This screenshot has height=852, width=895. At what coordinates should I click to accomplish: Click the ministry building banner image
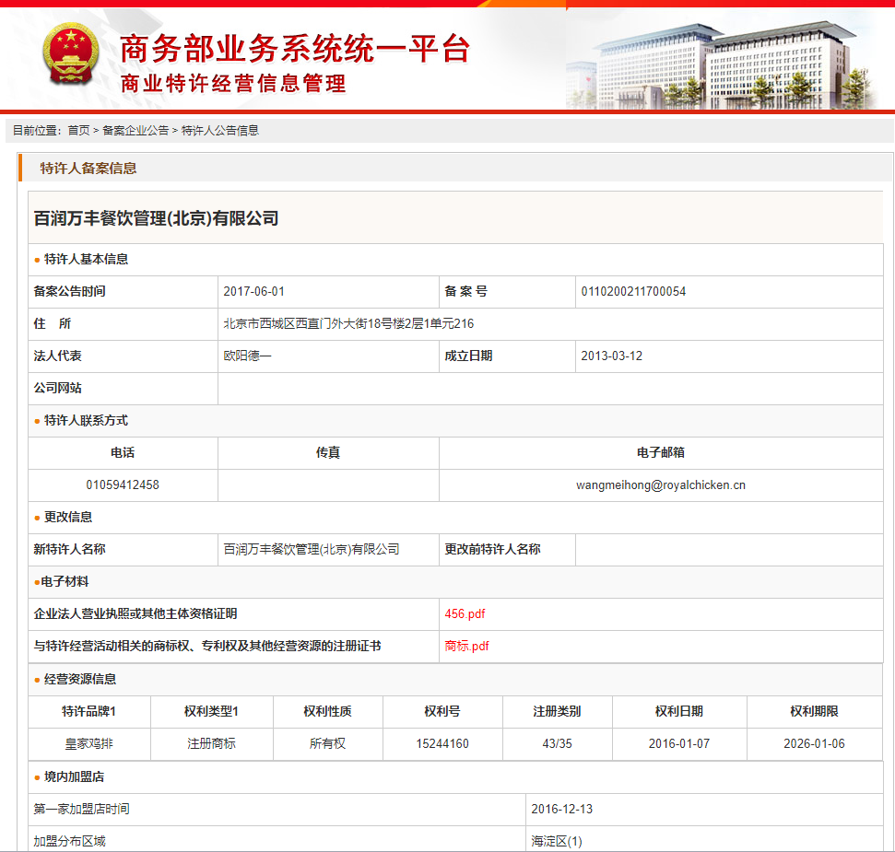click(x=721, y=65)
